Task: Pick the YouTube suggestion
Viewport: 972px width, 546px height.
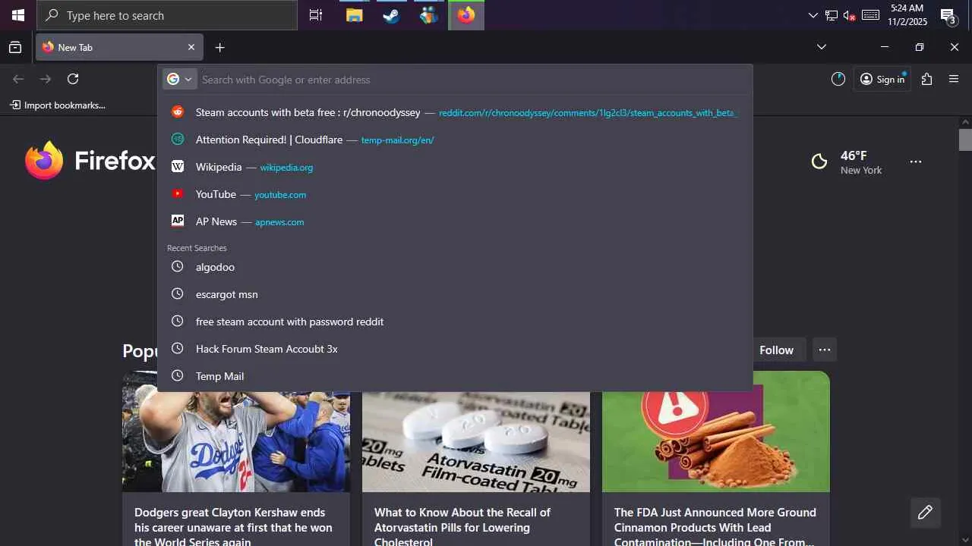Action: coord(456,194)
